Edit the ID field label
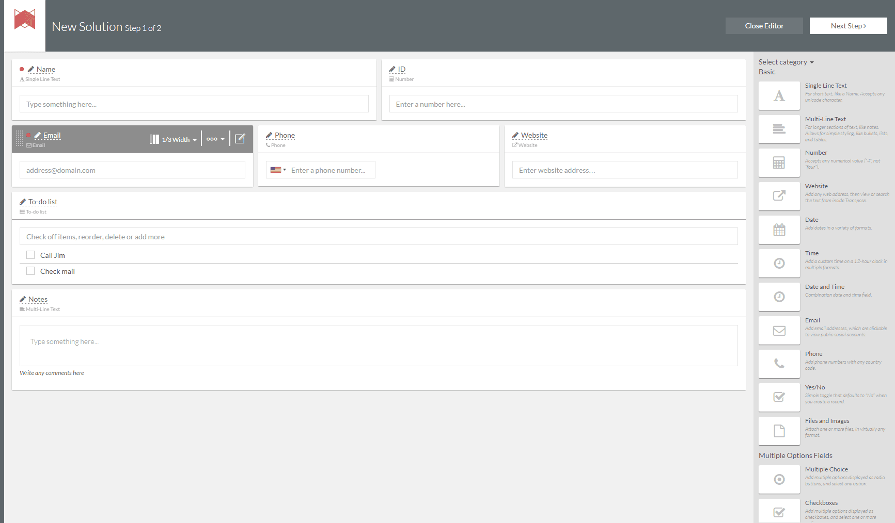 pyautogui.click(x=402, y=69)
